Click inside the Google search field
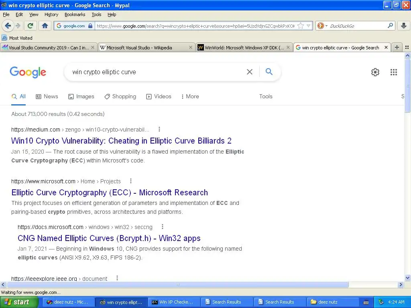This screenshot has width=411, height=308. click(157, 72)
